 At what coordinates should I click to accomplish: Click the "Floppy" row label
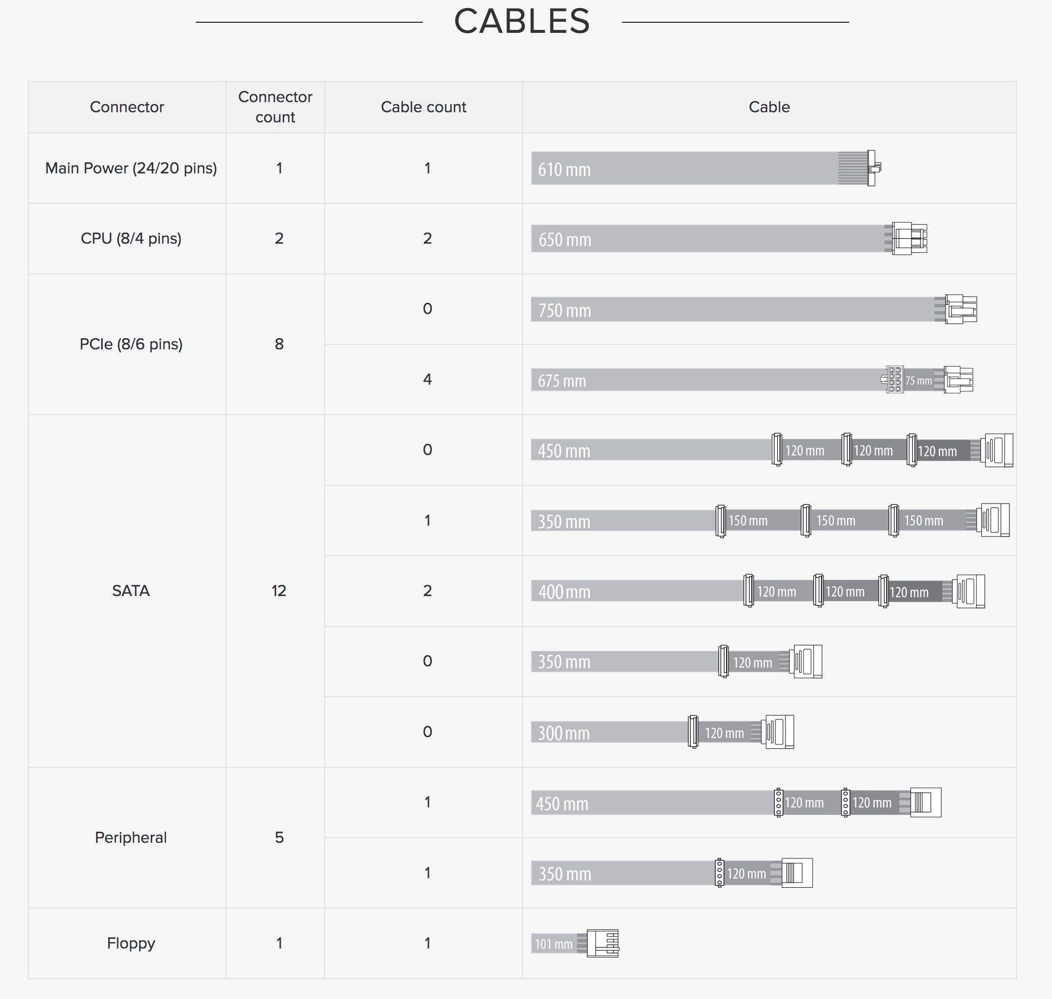coord(131,943)
